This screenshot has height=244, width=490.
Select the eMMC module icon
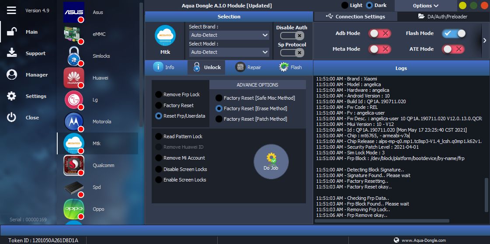[74, 34]
